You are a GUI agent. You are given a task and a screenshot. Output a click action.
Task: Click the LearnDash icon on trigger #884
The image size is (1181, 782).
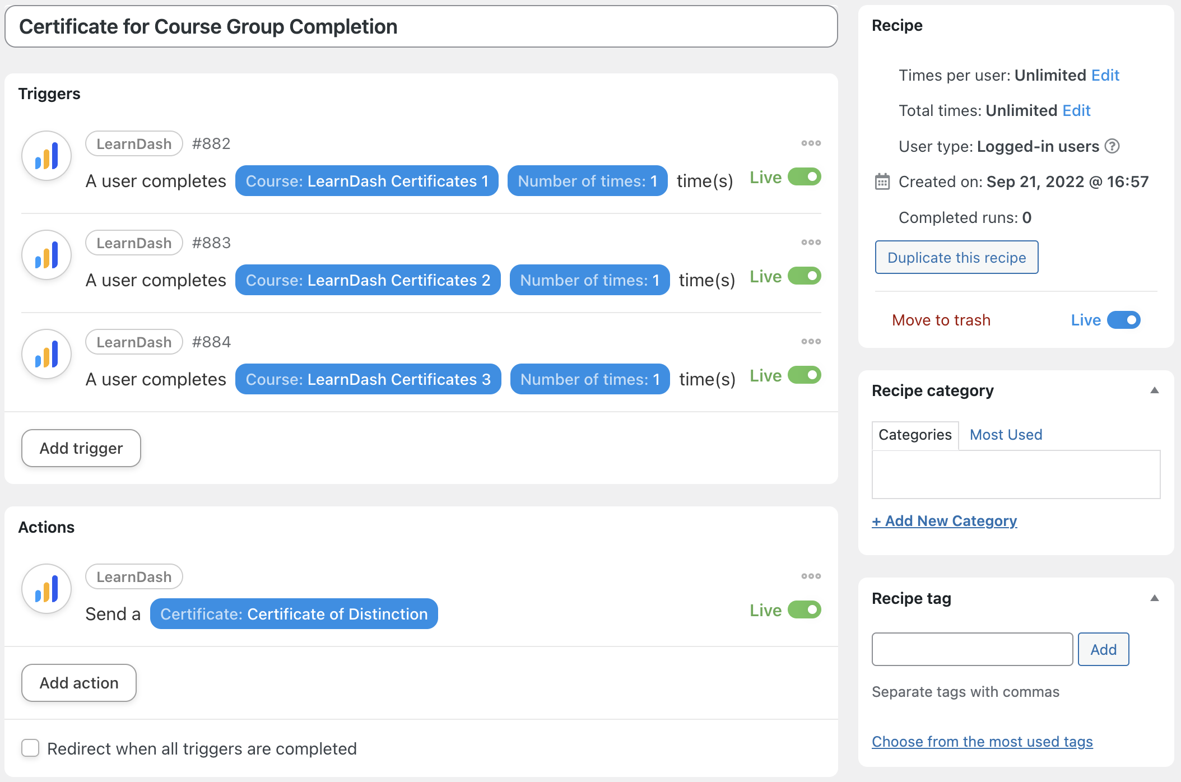coord(46,353)
